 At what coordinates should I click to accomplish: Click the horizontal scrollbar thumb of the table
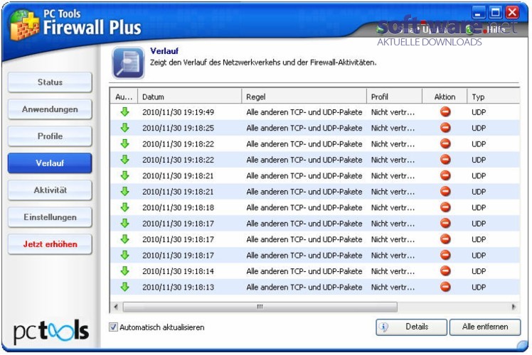pyautogui.click(x=260, y=307)
